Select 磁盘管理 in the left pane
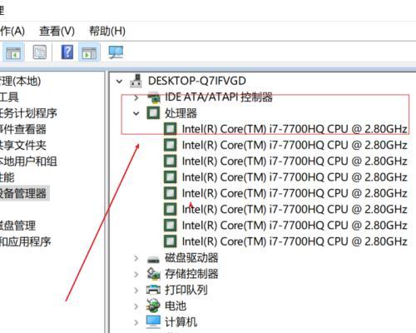Image resolution: width=416 pixels, height=333 pixels. pos(17,226)
